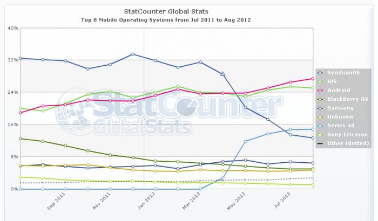Image resolution: width=378 pixels, height=221 pixels.
Task: Toggle the Unknown legend entry
Action: 340,117
